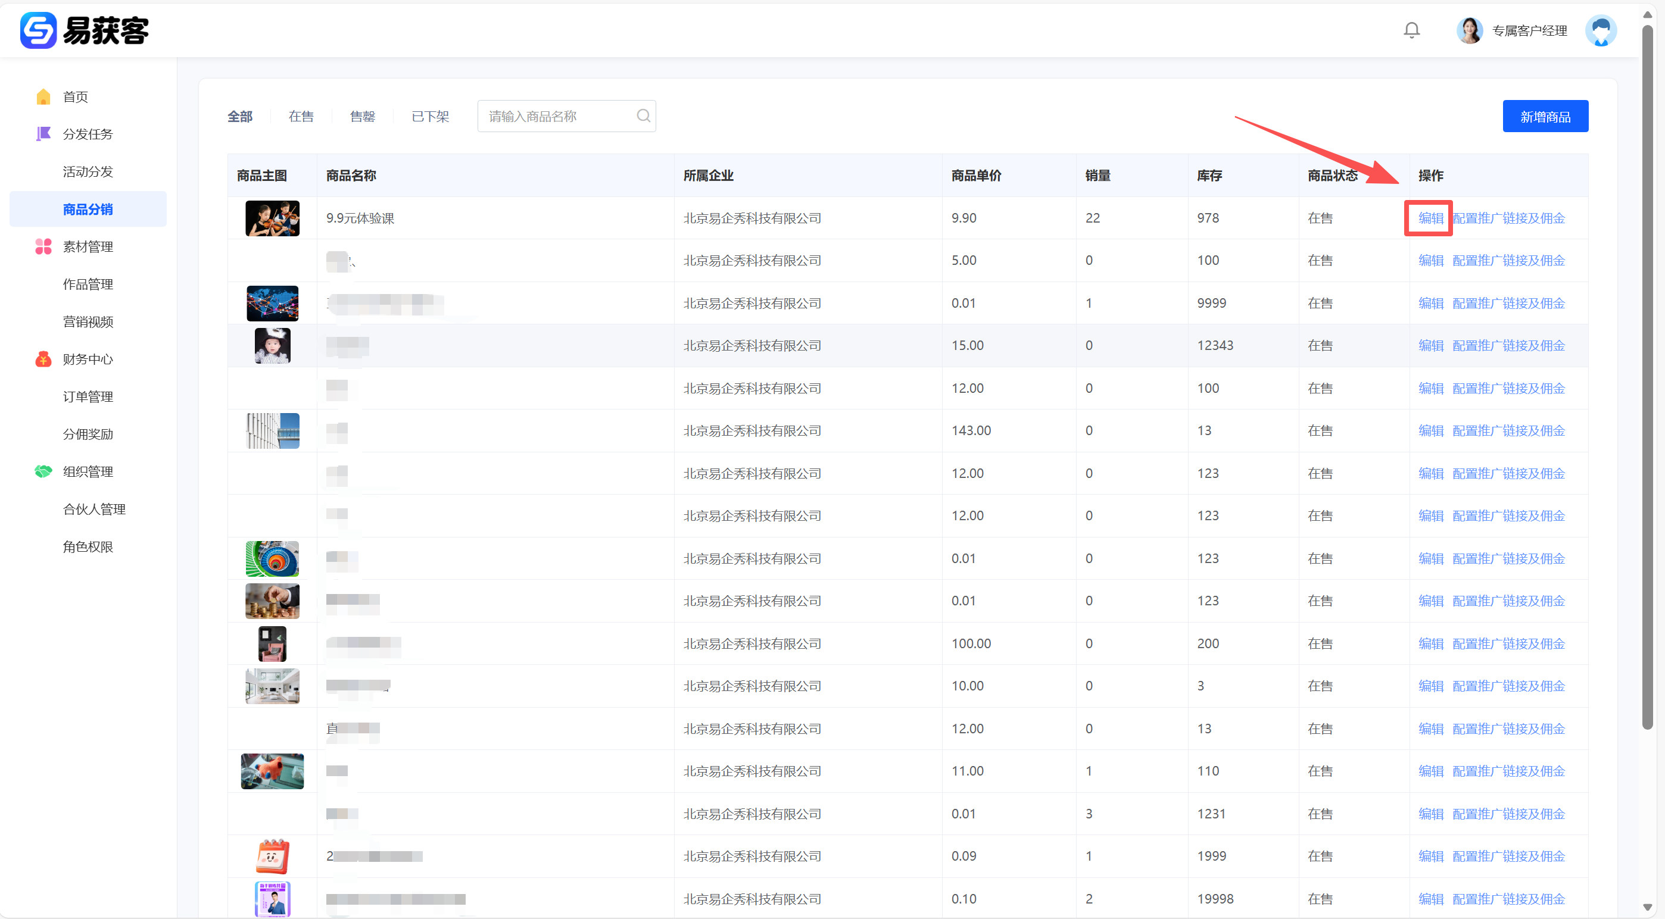Screen dimensions: 1665x919
Task: Click the scrollbar down arrow
Action: pyautogui.click(x=1647, y=907)
